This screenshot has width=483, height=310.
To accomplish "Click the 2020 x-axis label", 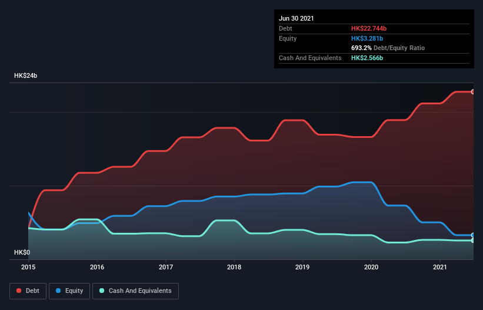I will 371,267.
